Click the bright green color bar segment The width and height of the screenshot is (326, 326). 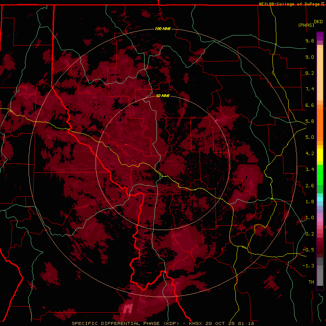[320, 175]
